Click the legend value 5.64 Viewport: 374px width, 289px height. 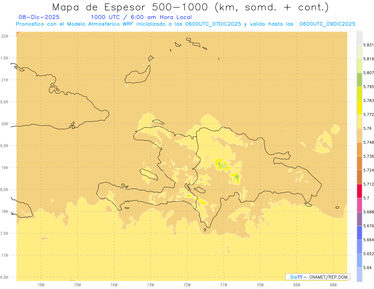(367, 267)
